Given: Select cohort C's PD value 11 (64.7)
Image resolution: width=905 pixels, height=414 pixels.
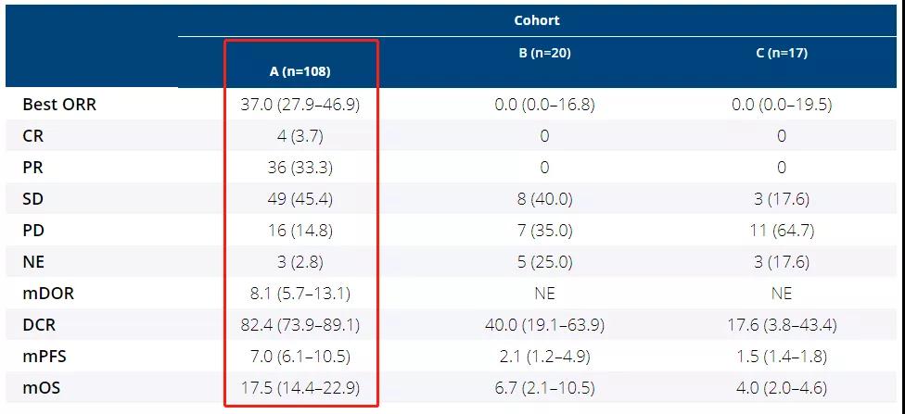Looking at the screenshot, I should click(x=782, y=231).
